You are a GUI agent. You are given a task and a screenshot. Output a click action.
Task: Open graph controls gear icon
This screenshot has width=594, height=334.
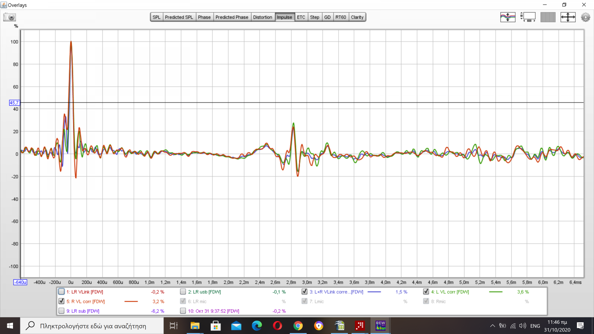click(x=585, y=17)
